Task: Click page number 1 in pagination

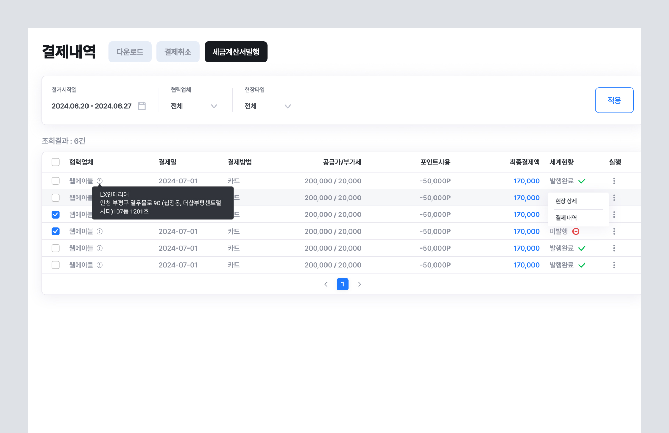Action: point(343,284)
